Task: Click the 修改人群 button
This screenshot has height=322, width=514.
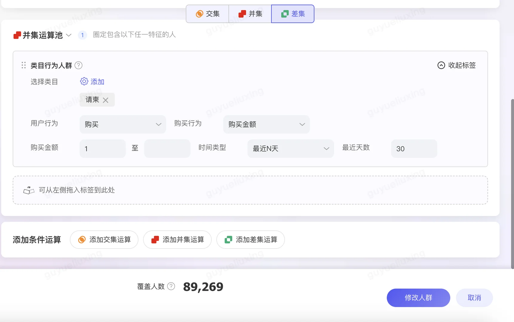Action: tap(418, 298)
